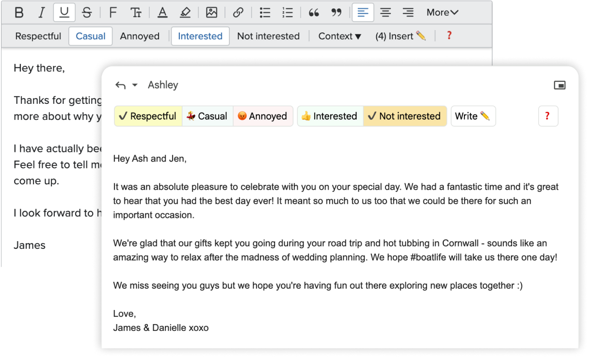Screen dimensions: 592x358
Task: Open the Context dropdown
Action: [x=339, y=36]
